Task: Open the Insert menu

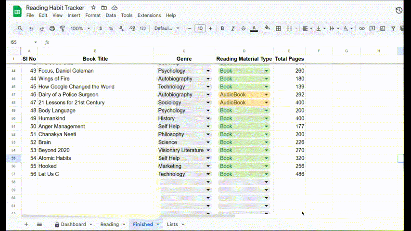Action: click(74, 15)
